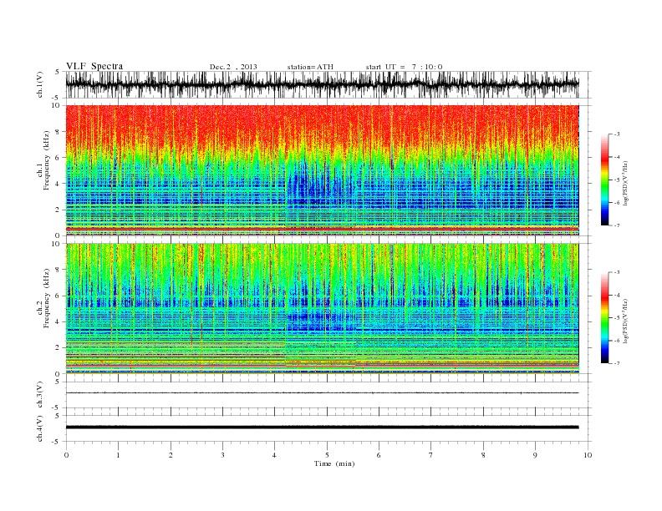Click the time axis tick label "10"
Screen dimensions: 662x511
click(588, 455)
